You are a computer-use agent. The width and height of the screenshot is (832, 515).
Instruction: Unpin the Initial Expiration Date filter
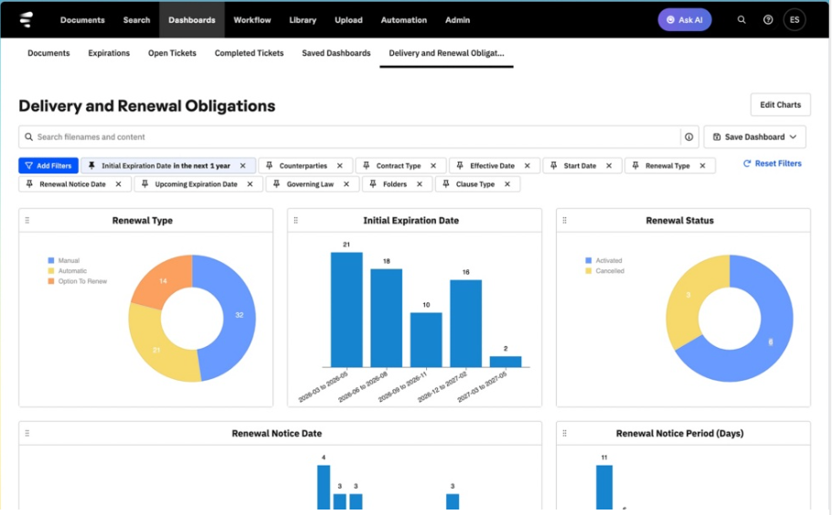pos(91,166)
